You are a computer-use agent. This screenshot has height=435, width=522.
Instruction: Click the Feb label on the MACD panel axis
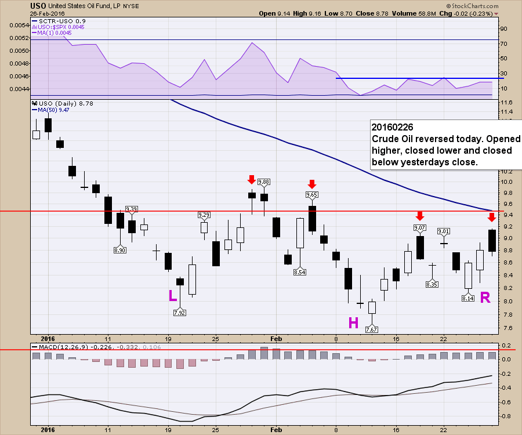coord(276,430)
